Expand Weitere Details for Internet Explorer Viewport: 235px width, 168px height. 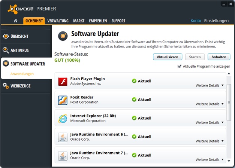point(210,122)
